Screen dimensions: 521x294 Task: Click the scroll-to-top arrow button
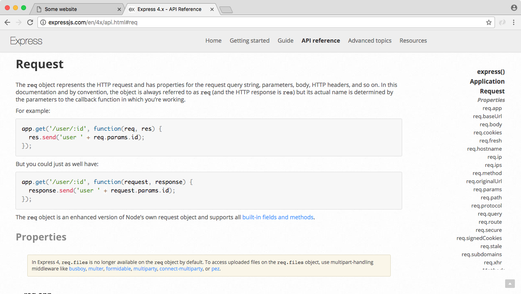point(510,283)
